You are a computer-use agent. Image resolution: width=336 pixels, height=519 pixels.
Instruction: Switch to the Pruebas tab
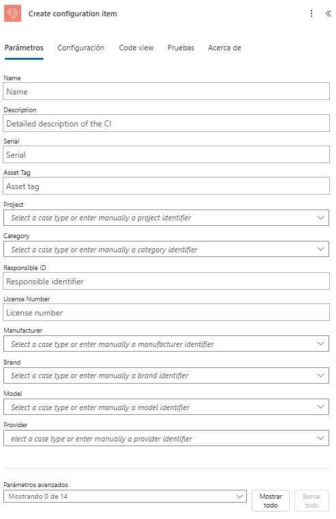pos(181,48)
